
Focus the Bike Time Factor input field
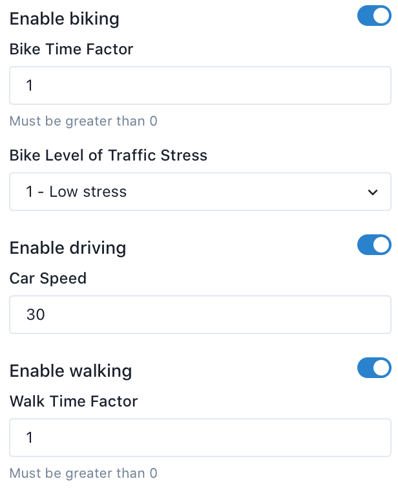point(200,85)
